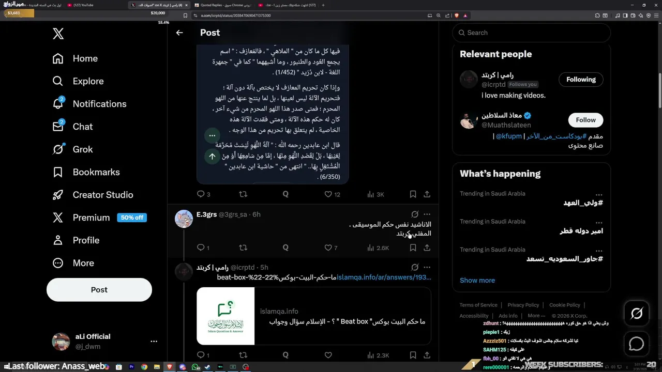
Task: Switch to the (127) YouTube tab
Action: pyautogui.click(x=95, y=5)
